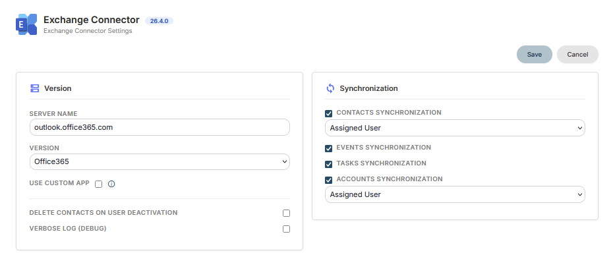This screenshot has width=613, height=255.
Task: Click the Accounts Synchronization label
Action: [x=390, y=179]
